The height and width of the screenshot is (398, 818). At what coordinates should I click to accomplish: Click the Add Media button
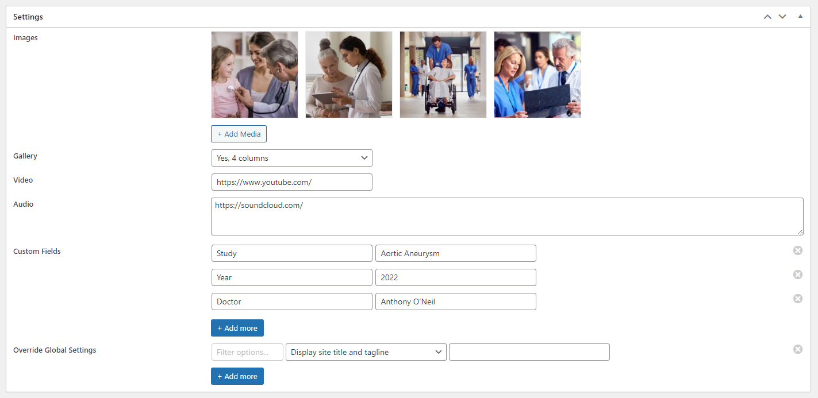(239, 134)
